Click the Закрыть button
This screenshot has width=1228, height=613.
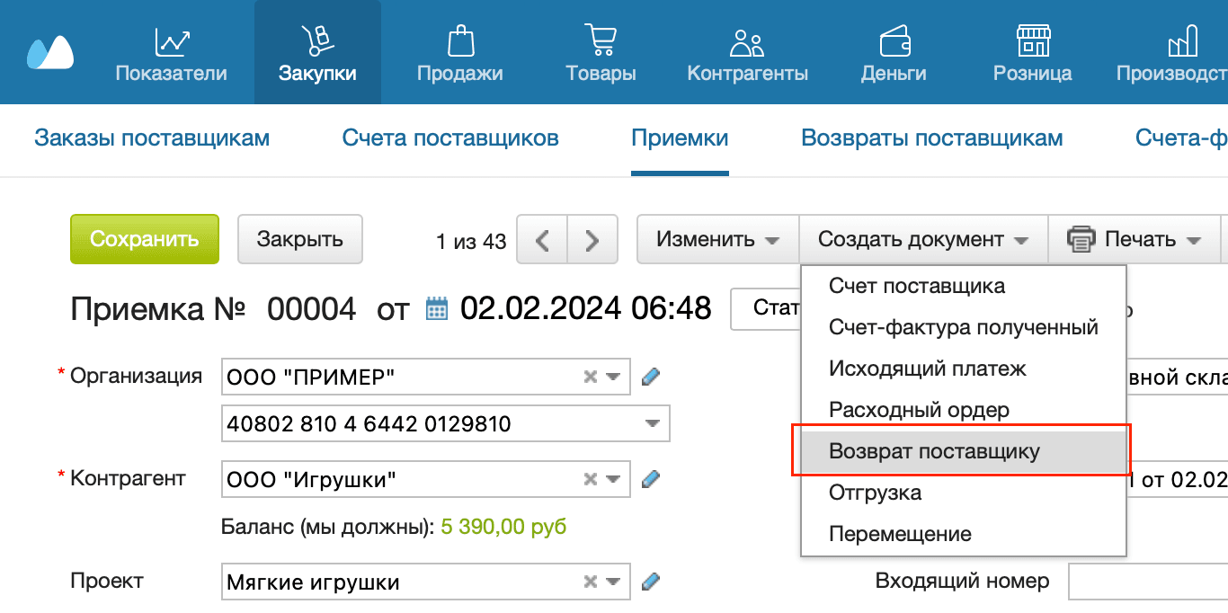pyautogui.click(x=299, y=239)
